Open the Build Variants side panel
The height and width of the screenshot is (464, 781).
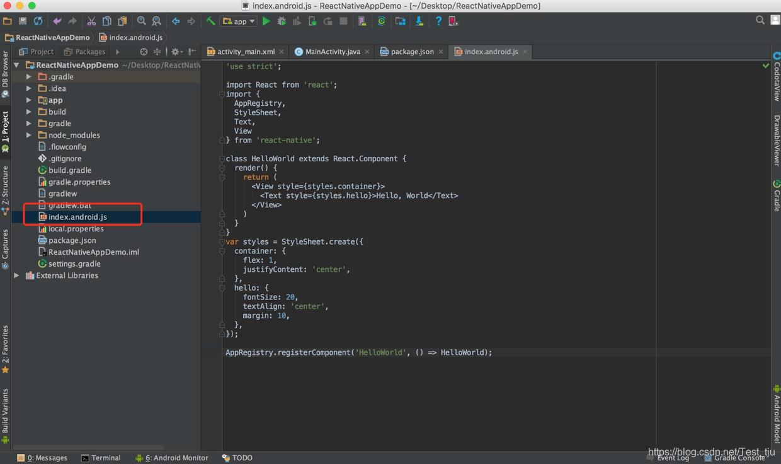coord(5,416)
